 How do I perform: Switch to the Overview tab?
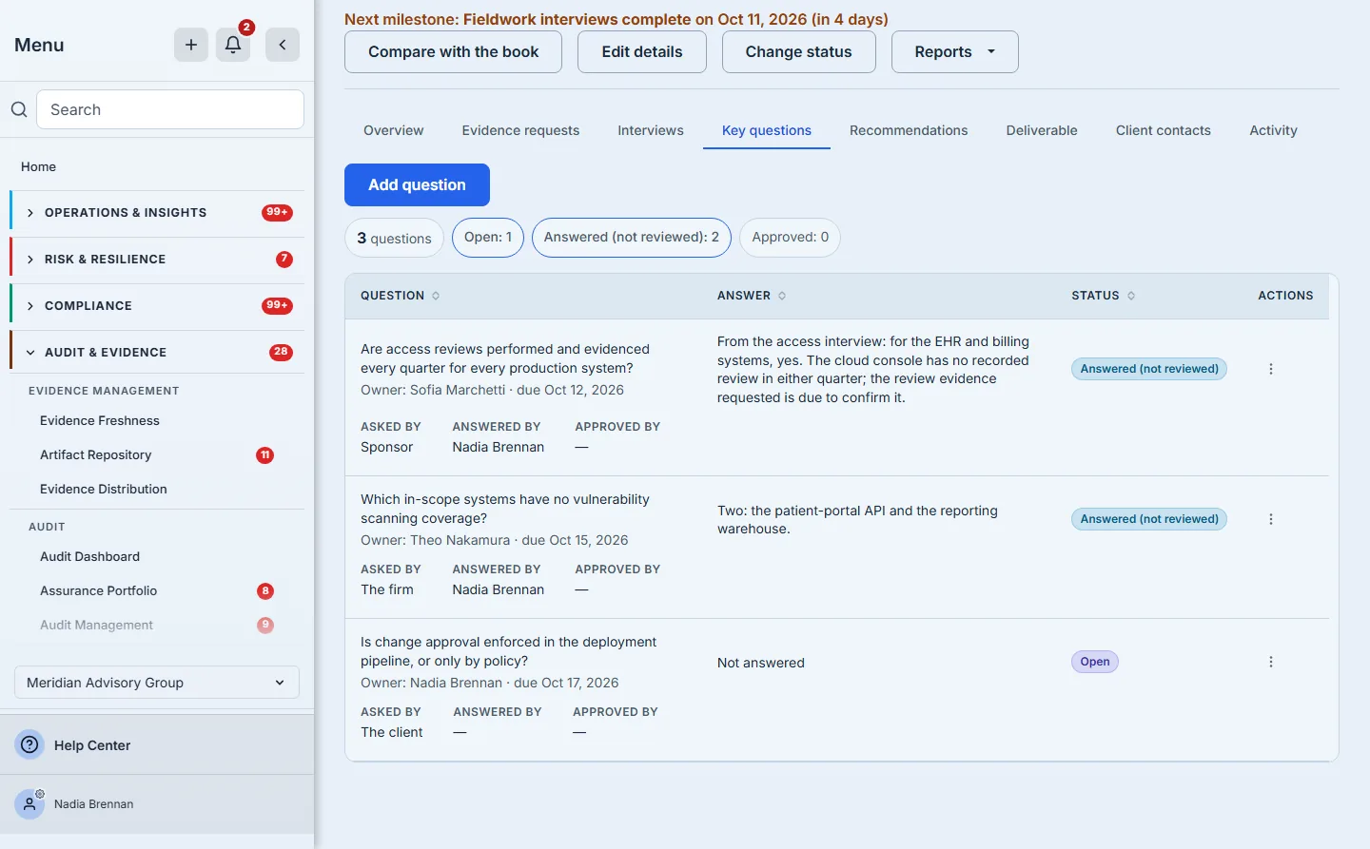393,130
